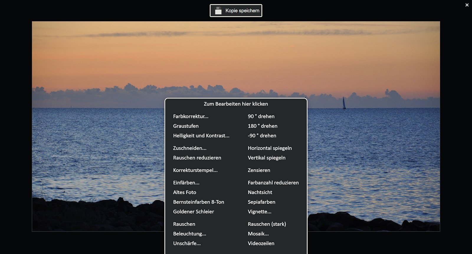Open Vignette effect options
The image size is (472, 254).
point(260,212)
